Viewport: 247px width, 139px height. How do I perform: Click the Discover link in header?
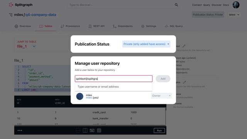click(217, 5)
